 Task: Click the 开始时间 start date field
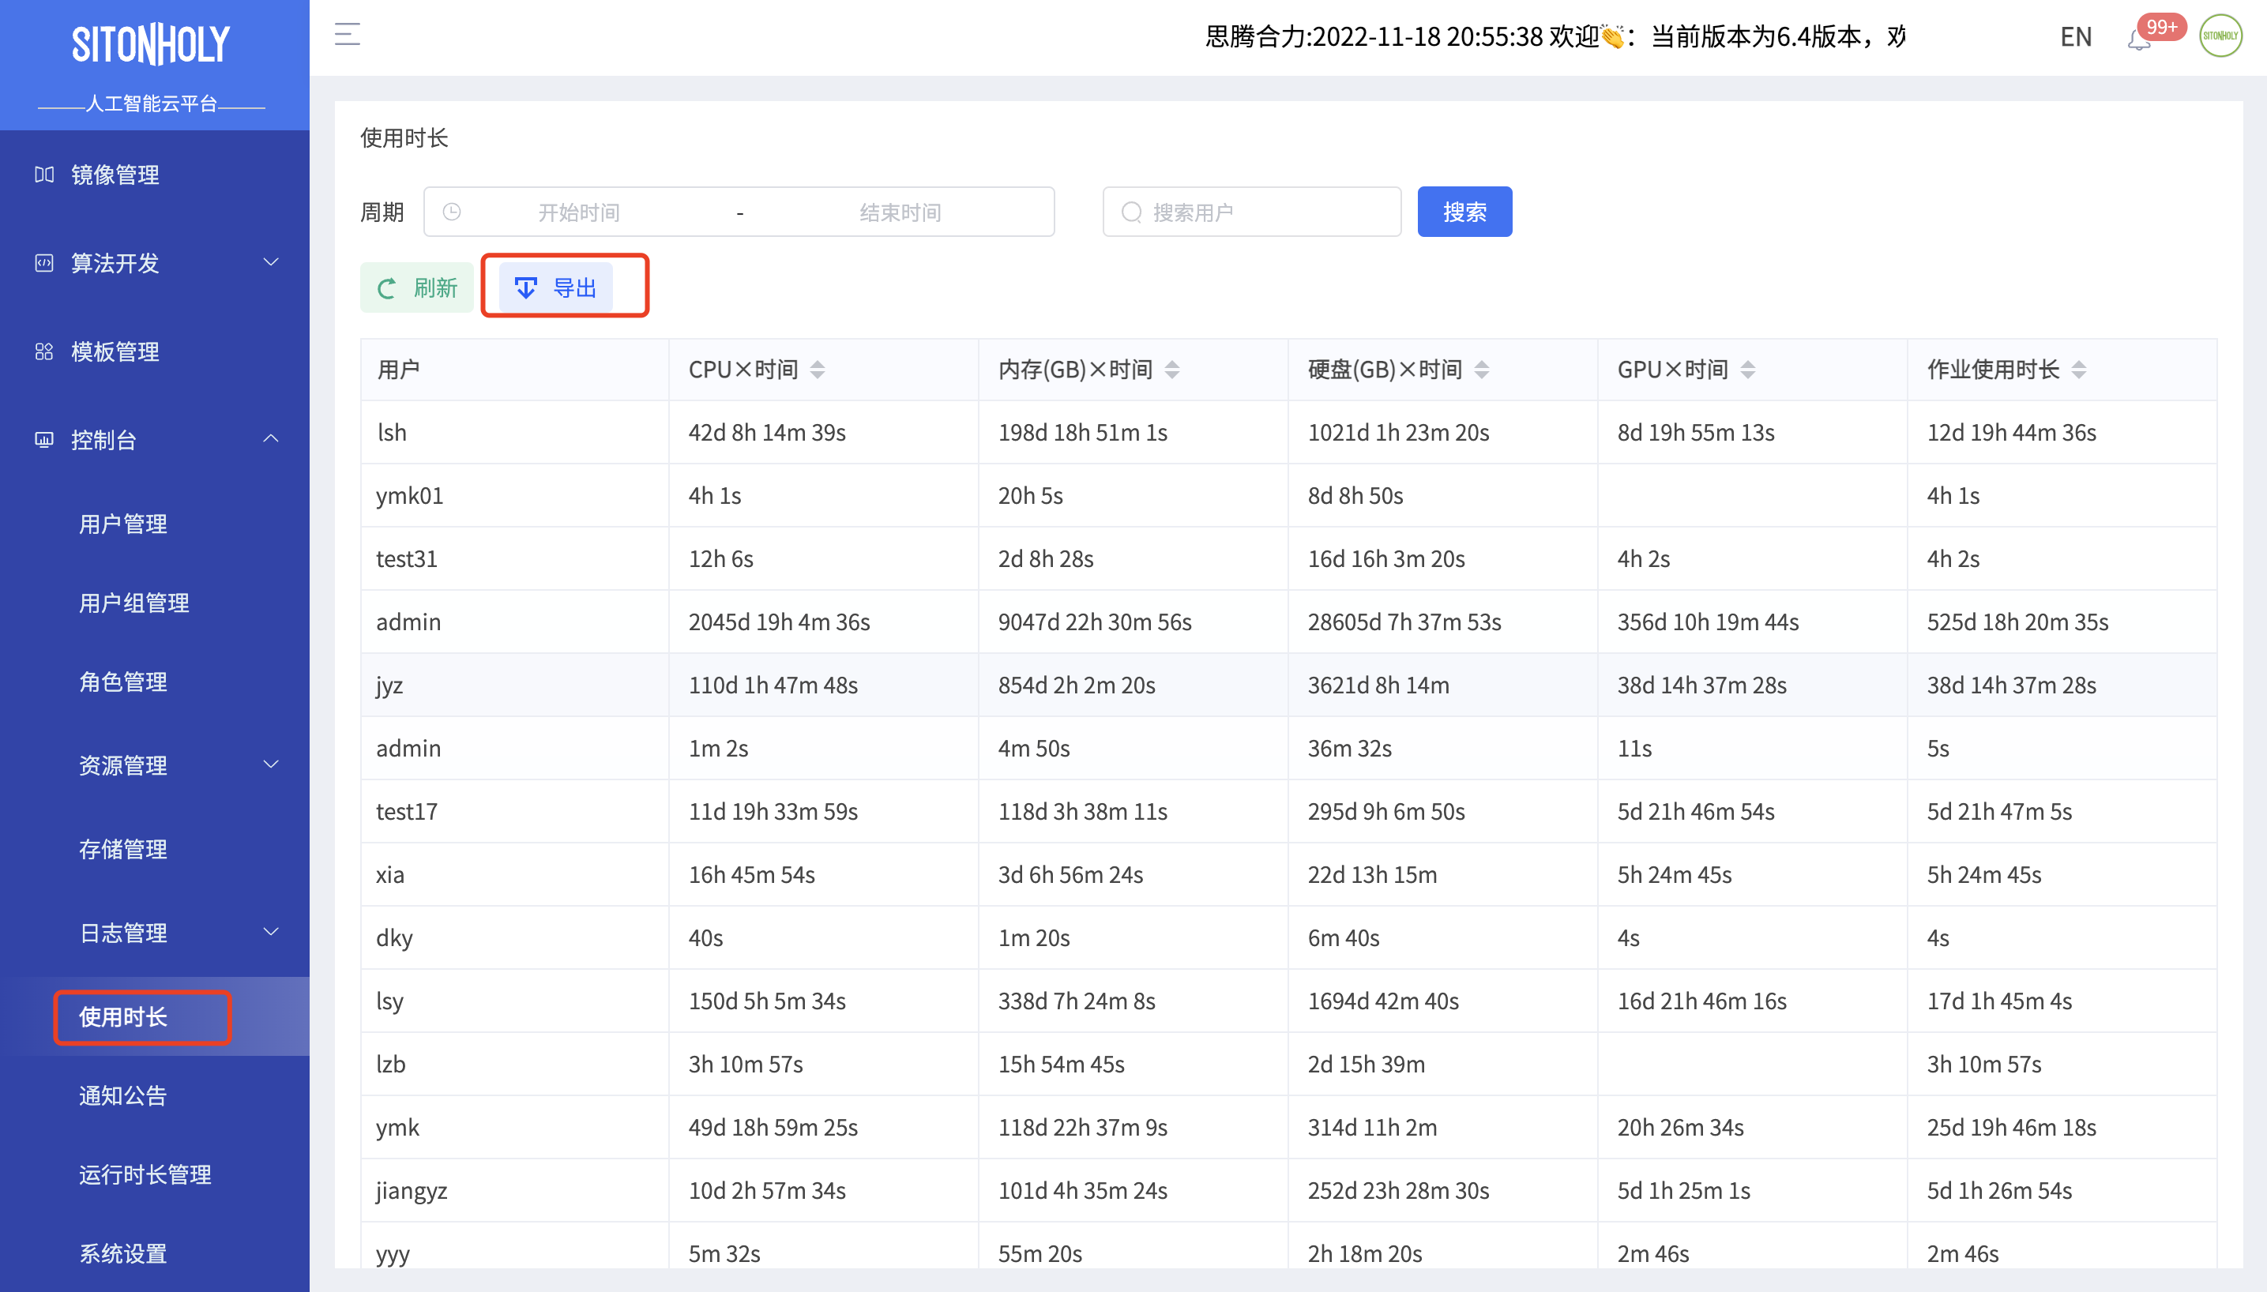[578, 212]
